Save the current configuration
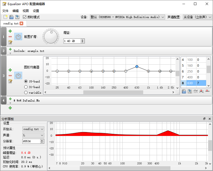 [x=17, y=17]
